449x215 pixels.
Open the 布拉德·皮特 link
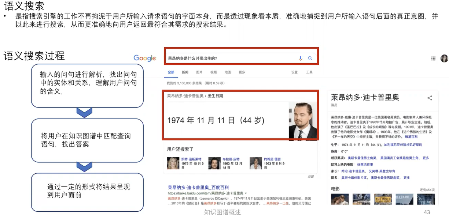click(231, 159)
